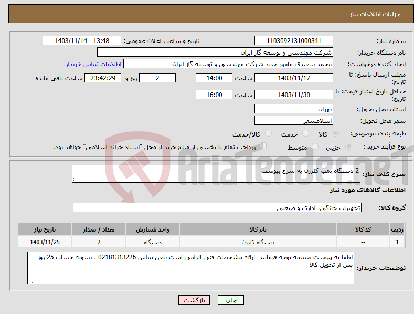Click the اطلاعات کالاهای مورد نیاز heading

click(367, 190)
